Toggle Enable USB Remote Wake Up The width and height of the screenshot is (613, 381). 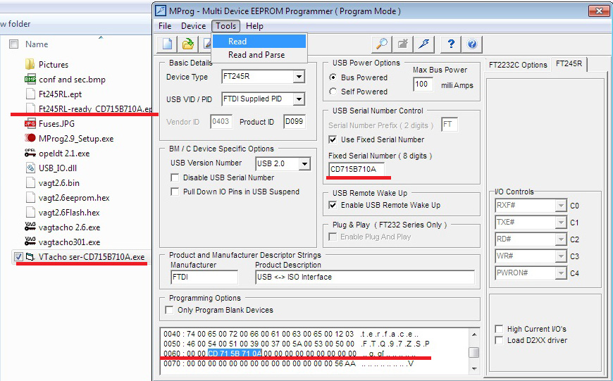coord(334,205)
